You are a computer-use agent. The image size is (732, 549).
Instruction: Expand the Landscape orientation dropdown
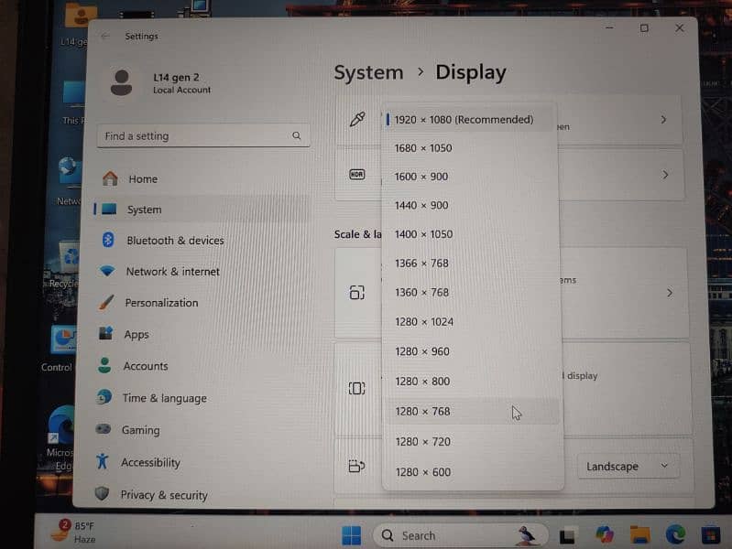coord(628,467)
